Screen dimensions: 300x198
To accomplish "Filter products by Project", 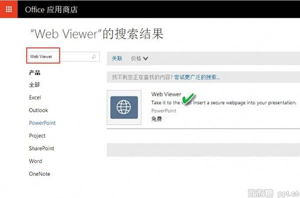I will pos(37,135).
